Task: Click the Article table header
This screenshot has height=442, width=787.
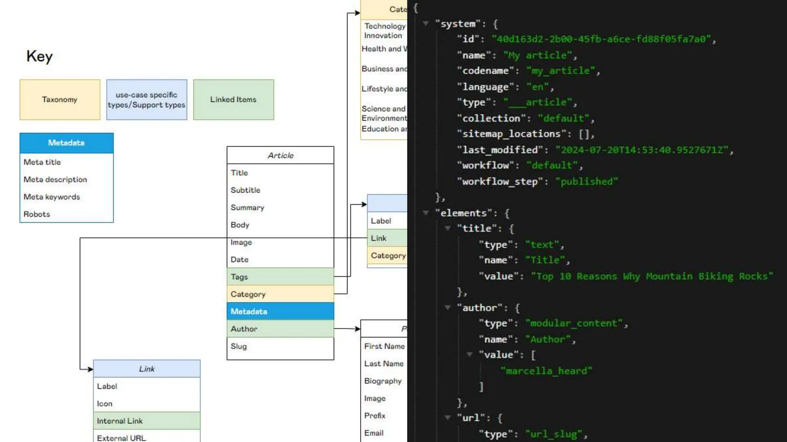Action: click(x=280, y=155)
